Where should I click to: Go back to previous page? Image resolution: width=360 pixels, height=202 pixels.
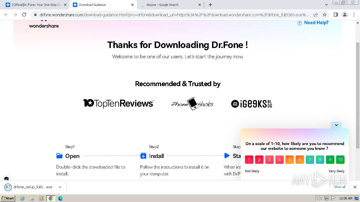(6, 15)
